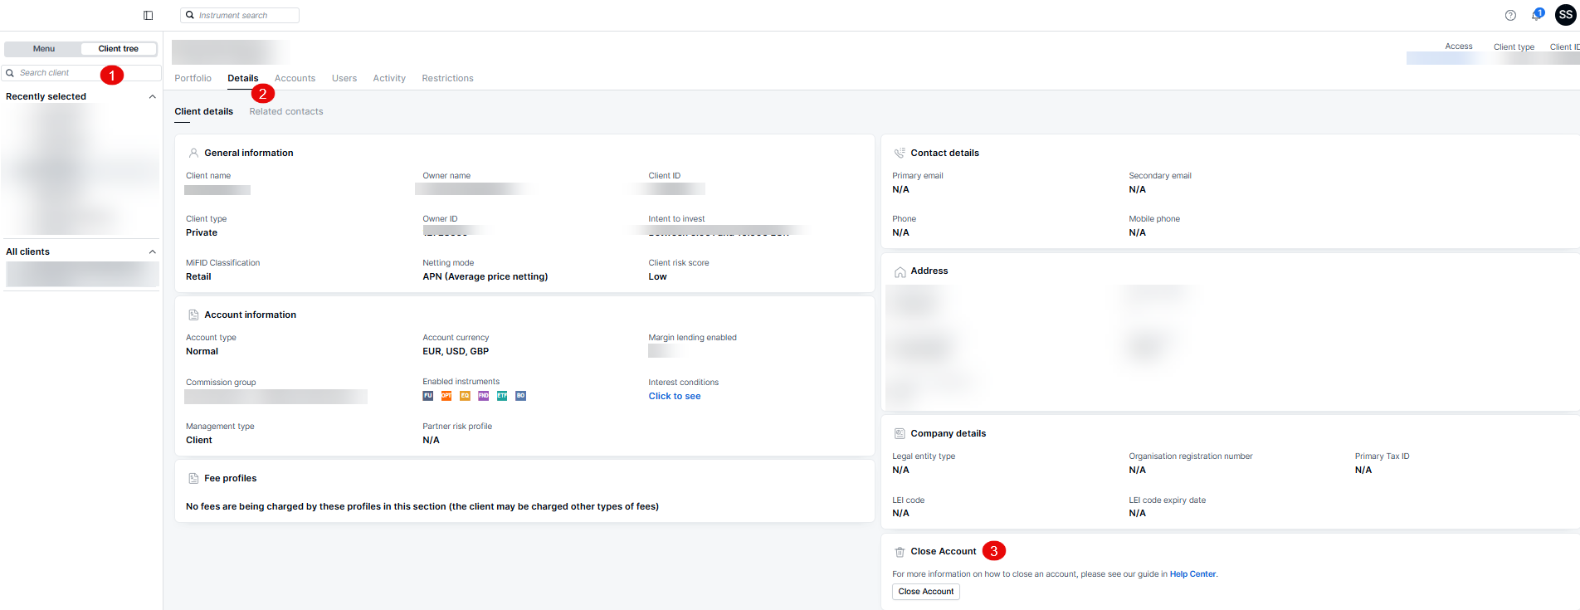The width and height of the screenshot is (1580, 610).
Task: Click the OPT options instrument badge
Action: pyautogui.click(x=446, y=396)
